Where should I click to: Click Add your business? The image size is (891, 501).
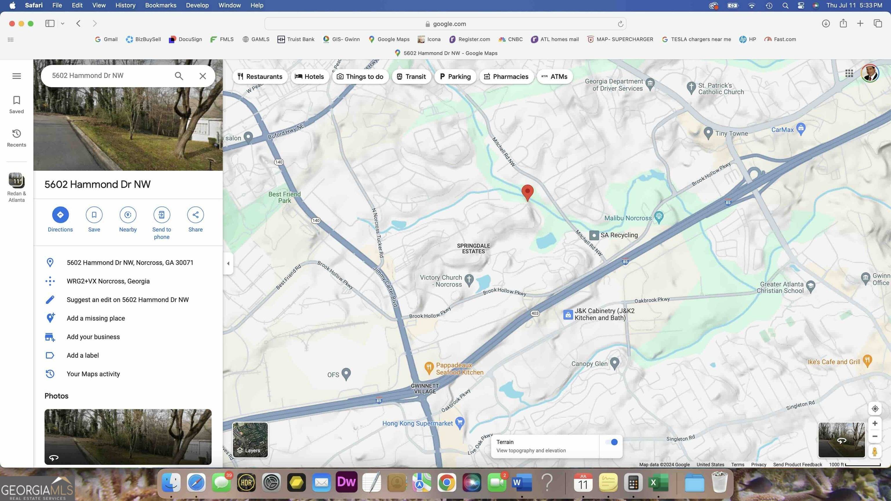click(128, 337)
